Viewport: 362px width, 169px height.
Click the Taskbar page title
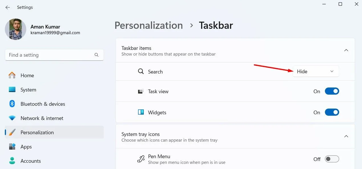(216, 25)
